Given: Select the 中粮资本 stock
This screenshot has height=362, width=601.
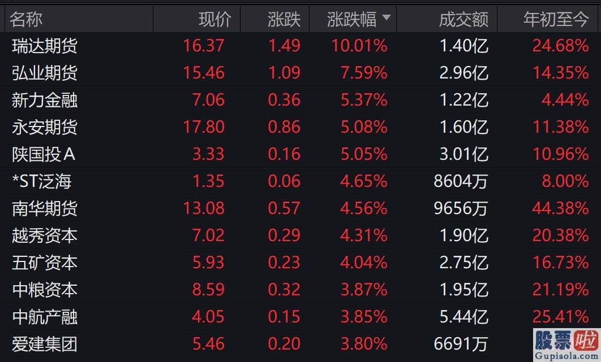Looking at the screenshot, I should pyautogui.click(x=45, y=290).
